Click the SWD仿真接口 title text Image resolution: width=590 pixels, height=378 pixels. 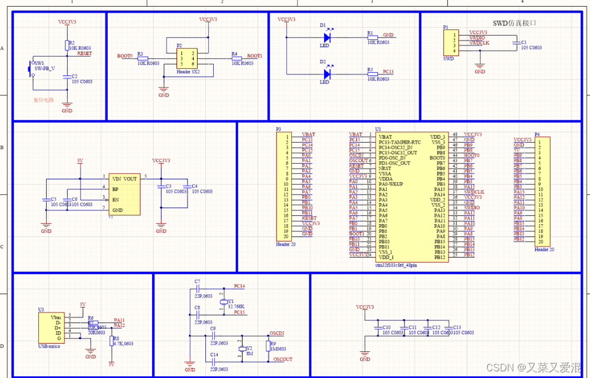click(516, 23)
